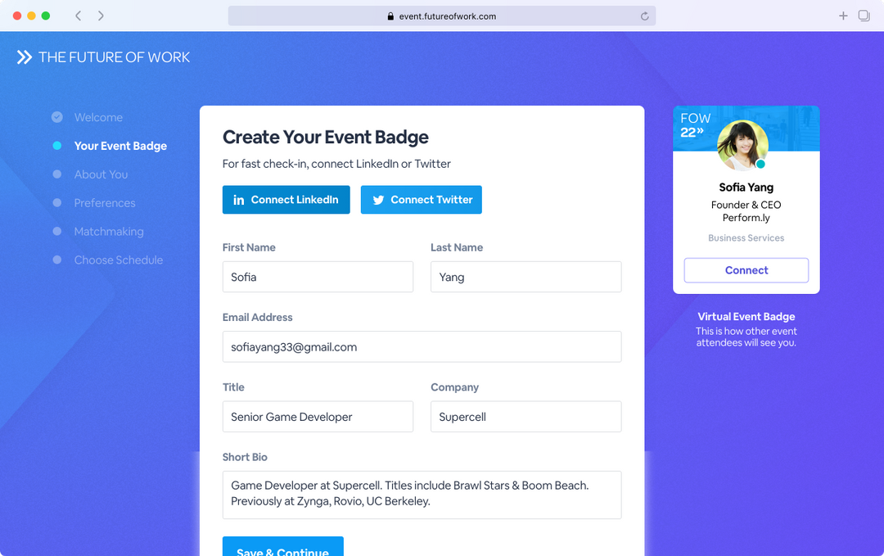Jump to the Matchmaking step
The height and width of the screenshot is (556, 884).
click(x=109, y=232)
